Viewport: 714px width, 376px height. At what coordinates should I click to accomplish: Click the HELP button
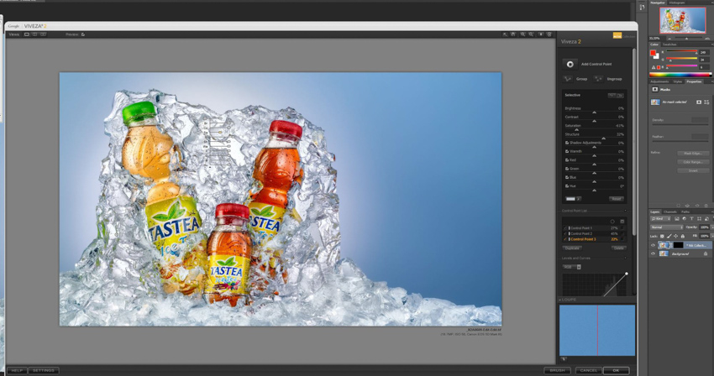point(17,370)
